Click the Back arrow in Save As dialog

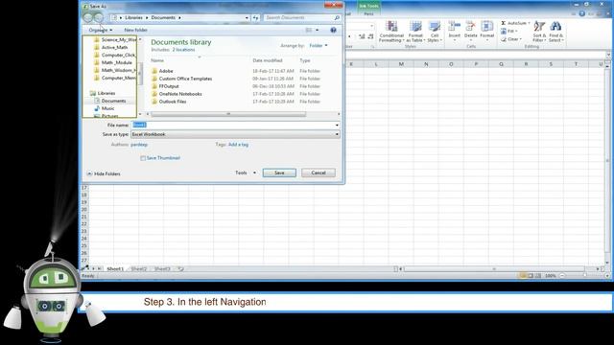(x=88, y=17)
